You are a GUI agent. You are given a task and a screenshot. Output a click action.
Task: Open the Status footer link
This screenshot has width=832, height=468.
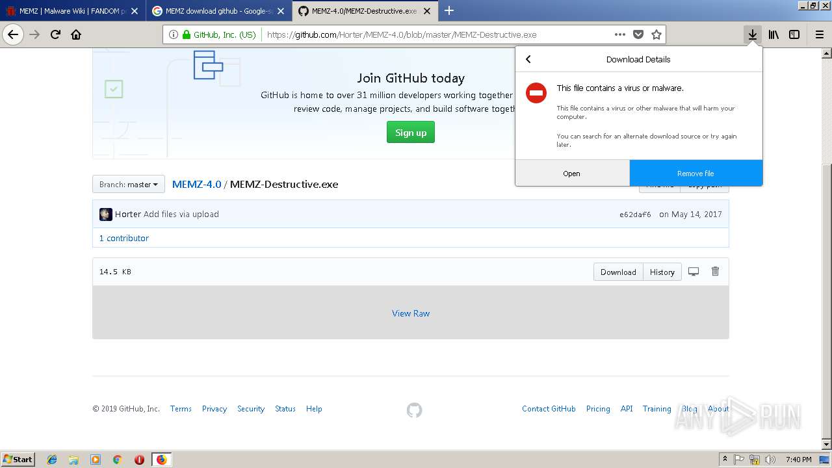285,409
